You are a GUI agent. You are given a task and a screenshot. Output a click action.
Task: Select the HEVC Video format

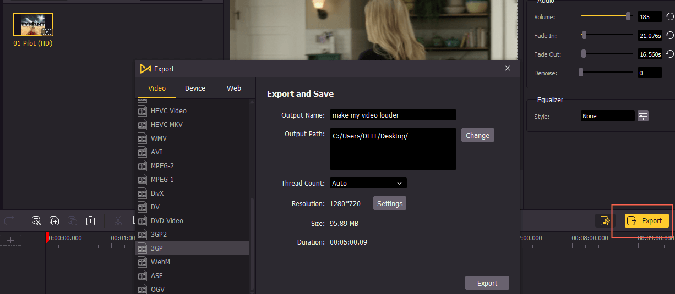[193, 110]
